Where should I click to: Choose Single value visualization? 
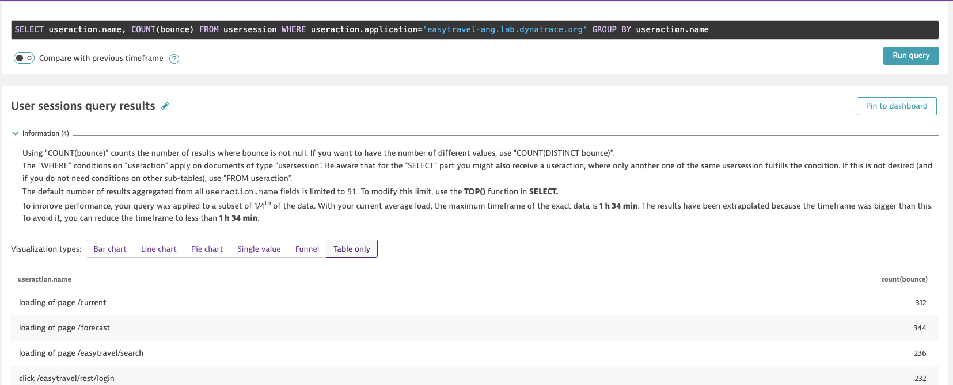[259, 249]
